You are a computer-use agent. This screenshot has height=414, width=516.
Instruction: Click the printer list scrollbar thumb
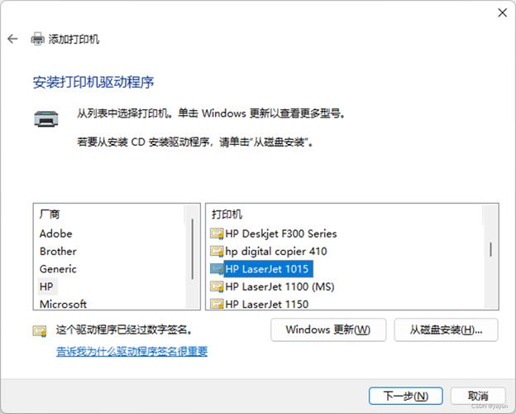click(490, 249)
